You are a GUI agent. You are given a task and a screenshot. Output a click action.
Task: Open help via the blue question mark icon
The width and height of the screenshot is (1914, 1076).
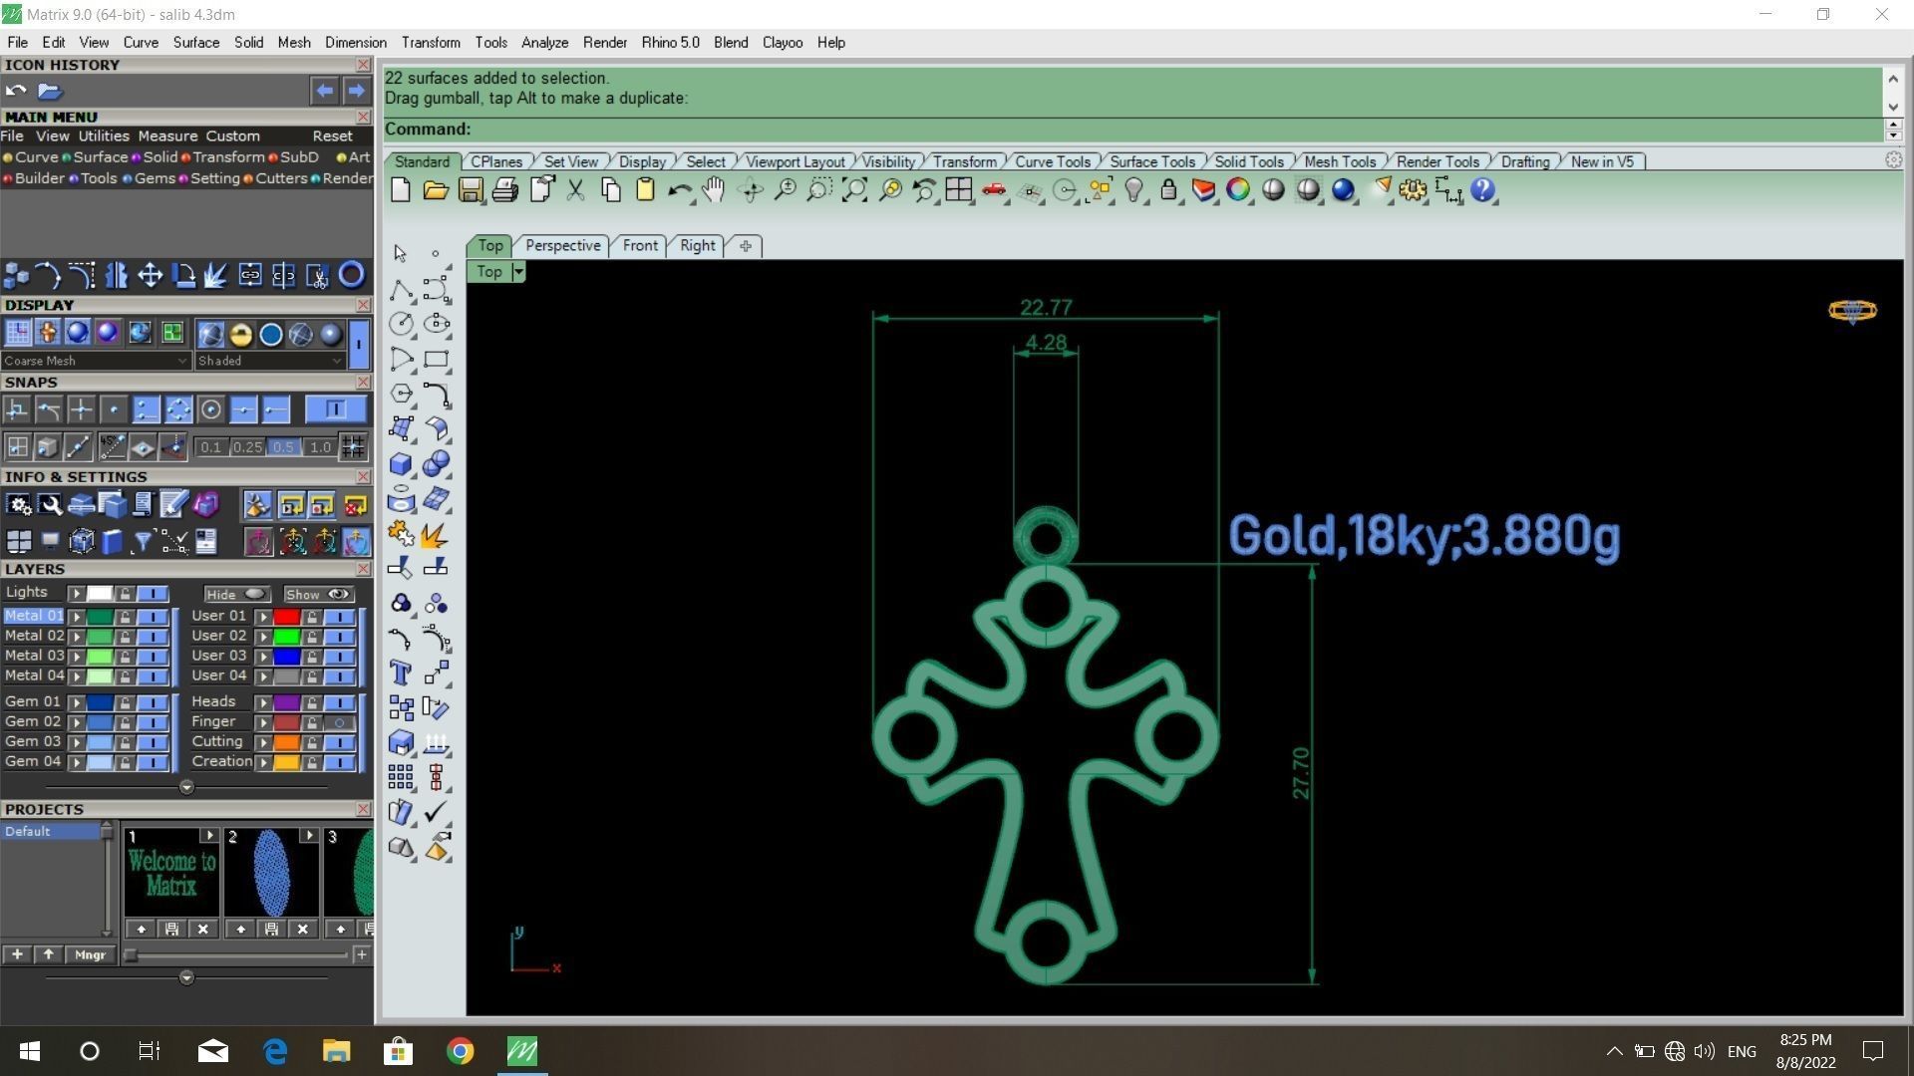[1482, 190]
